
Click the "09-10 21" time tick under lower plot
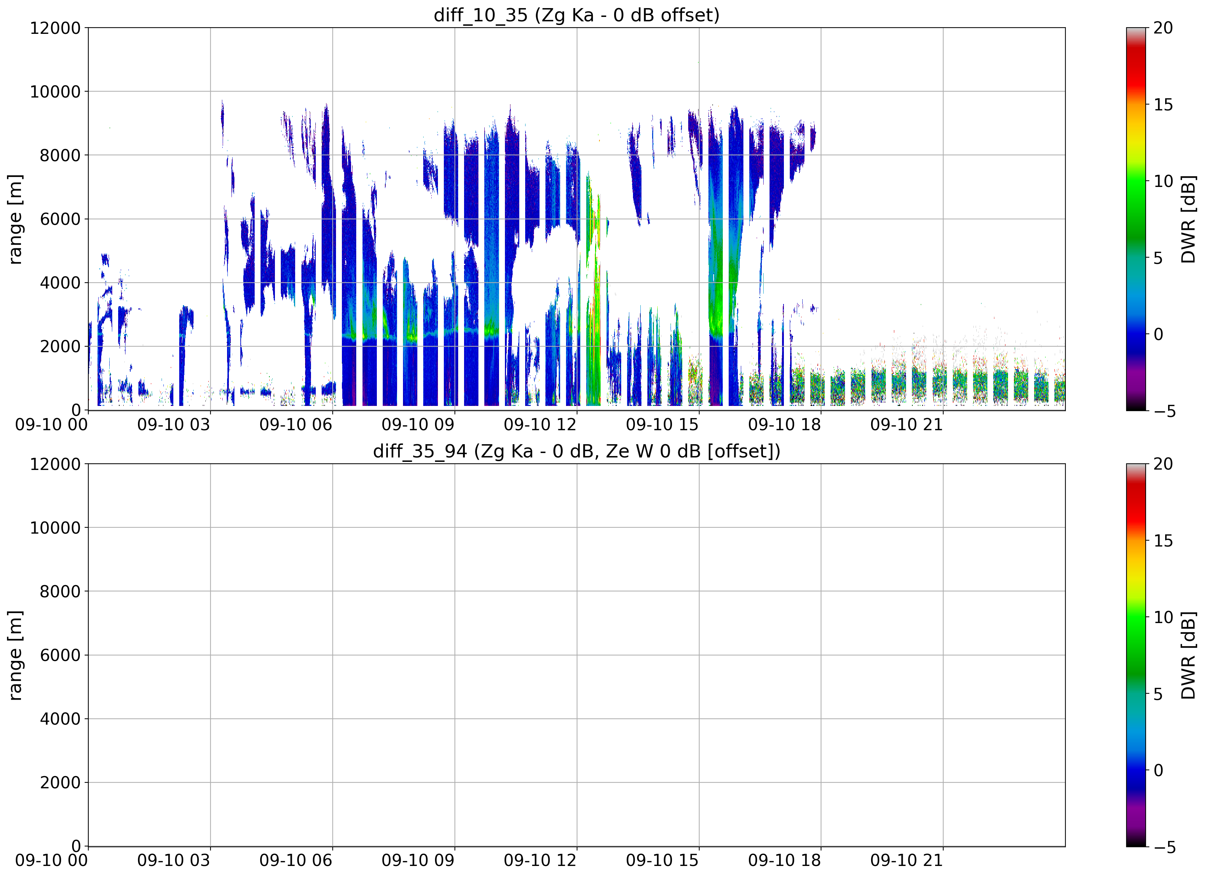907,860
